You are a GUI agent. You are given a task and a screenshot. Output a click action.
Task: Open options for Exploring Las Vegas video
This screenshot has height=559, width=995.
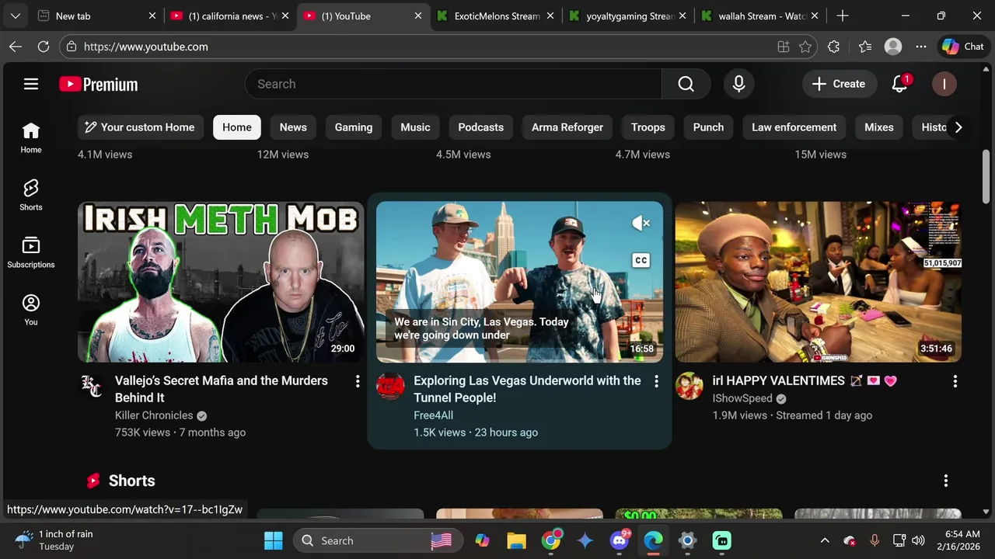click(x=656, y=381)
